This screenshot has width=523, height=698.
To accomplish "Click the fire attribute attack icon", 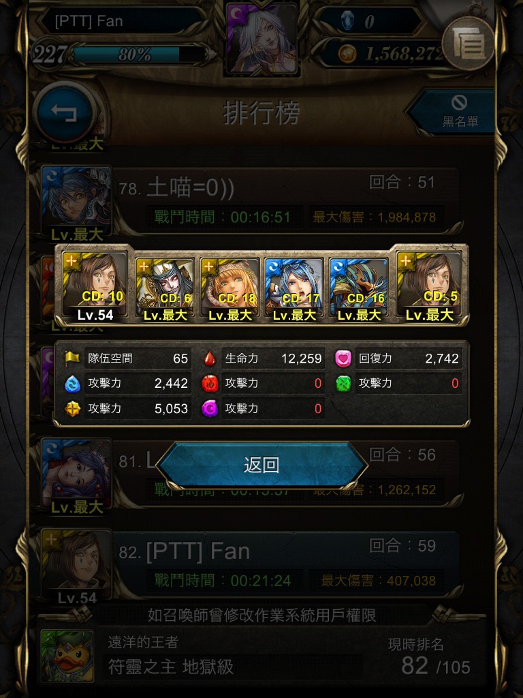I will pyautogui.click(x=210, y=383).
